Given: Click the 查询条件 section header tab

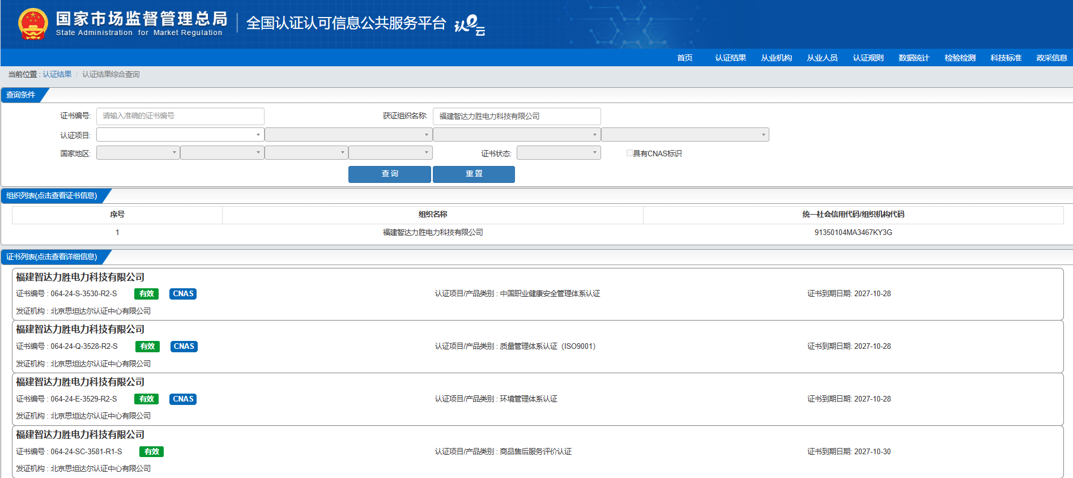Looking at the screenshot, I should [x=21, y=95].
